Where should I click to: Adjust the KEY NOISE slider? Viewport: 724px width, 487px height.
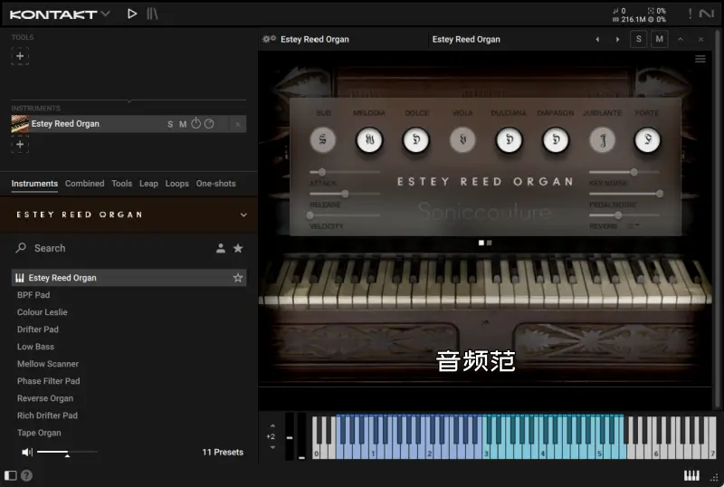pyautogui.click(x=634, y=172)
